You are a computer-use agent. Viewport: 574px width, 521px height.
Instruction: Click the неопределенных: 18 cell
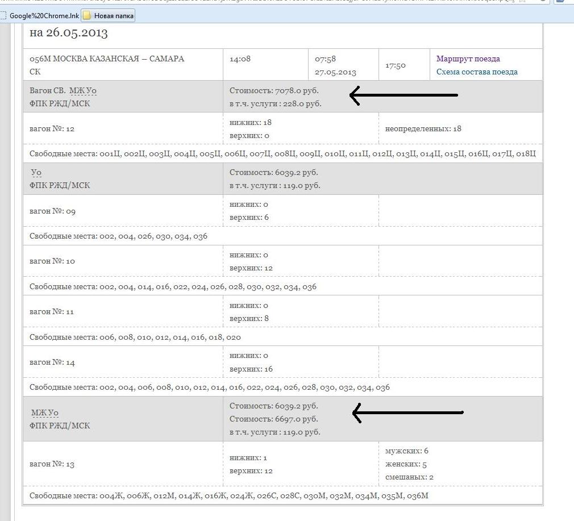point(423,129)
